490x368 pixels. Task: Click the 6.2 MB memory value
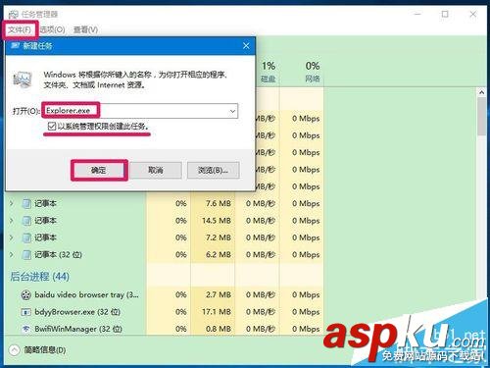click(219, 254)
